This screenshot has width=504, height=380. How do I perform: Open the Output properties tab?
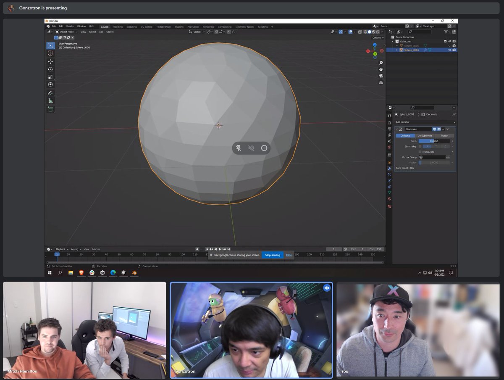[389, 129]
